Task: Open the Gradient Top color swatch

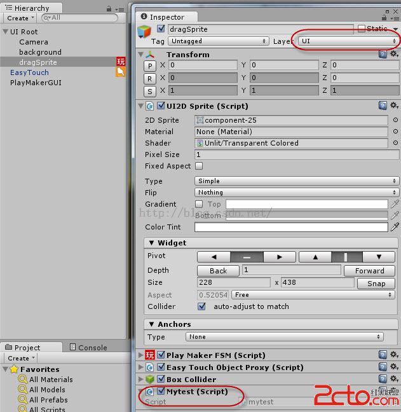Action: click(306, 204)
